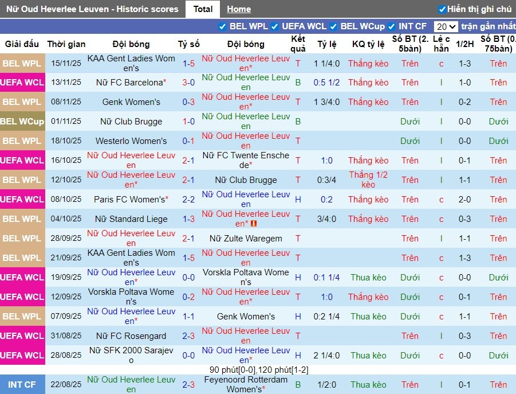Image resolution: width=516 pixels, height=394 pixels.
Task: Click the Tỷ số column header
Action: [x=188, y=44]
